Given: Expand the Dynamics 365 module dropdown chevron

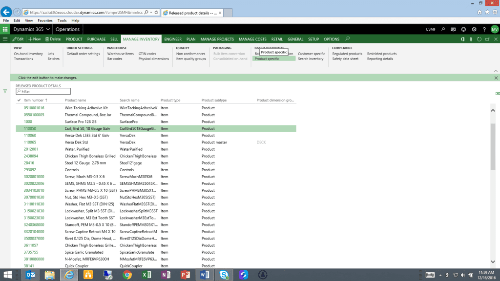Looking at the screenshot, I should 48,29.
